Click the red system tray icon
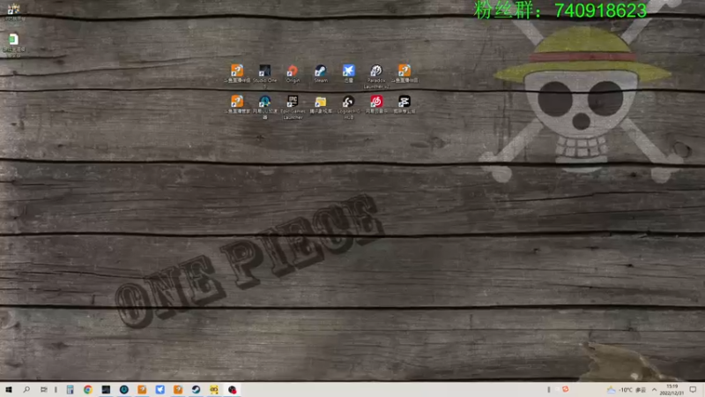The image size is (705, 397). [565, 389]
